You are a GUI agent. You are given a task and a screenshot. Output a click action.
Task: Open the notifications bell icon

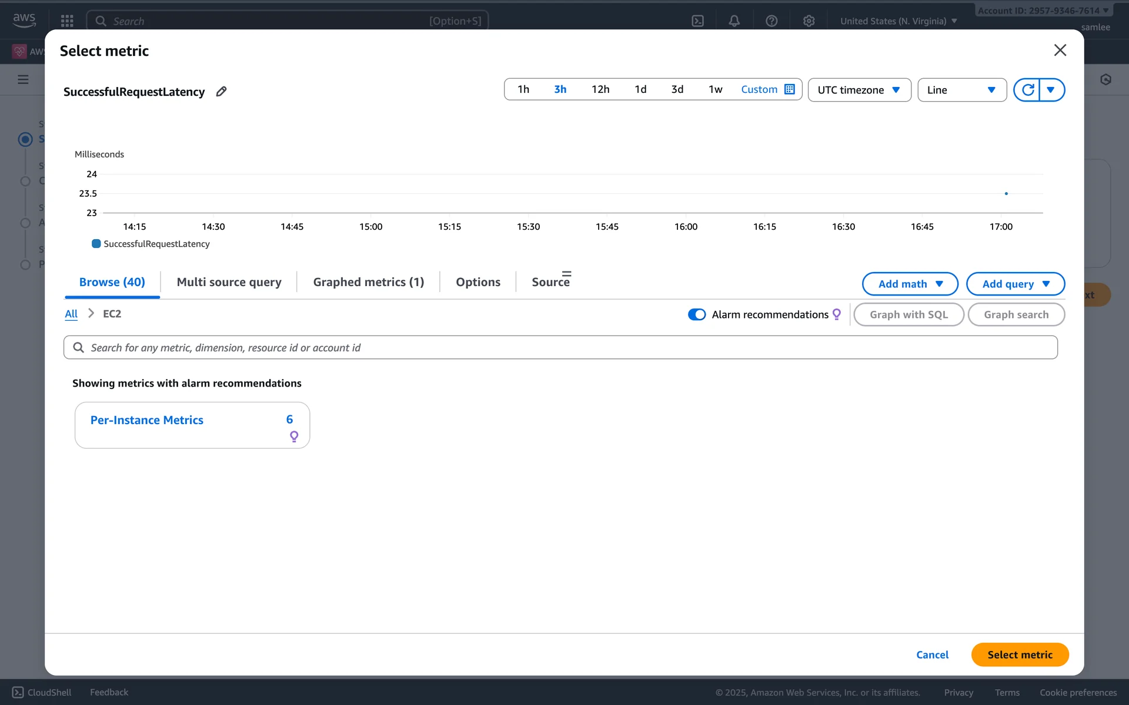coord(734,21)
